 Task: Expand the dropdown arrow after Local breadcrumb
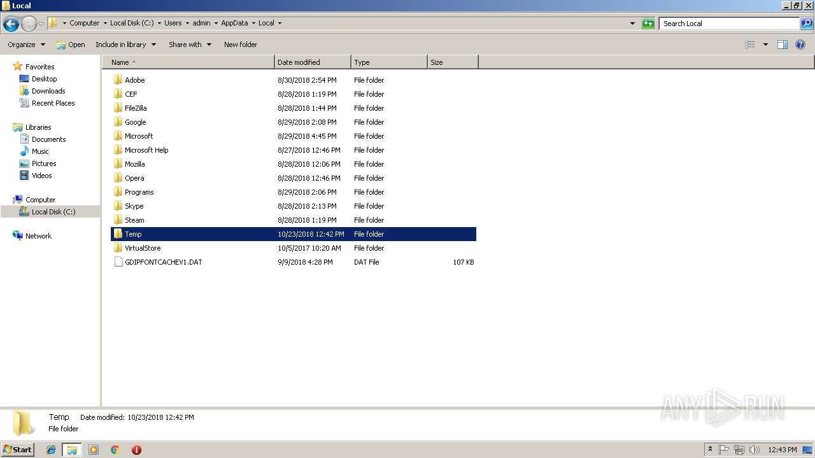(280, 23)
